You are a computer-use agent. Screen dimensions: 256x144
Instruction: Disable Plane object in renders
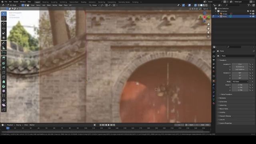(x=253, y=16)
